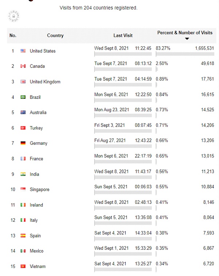Click the Turkey flag icon
Viewport: 219px width, 276px height.
23,128
